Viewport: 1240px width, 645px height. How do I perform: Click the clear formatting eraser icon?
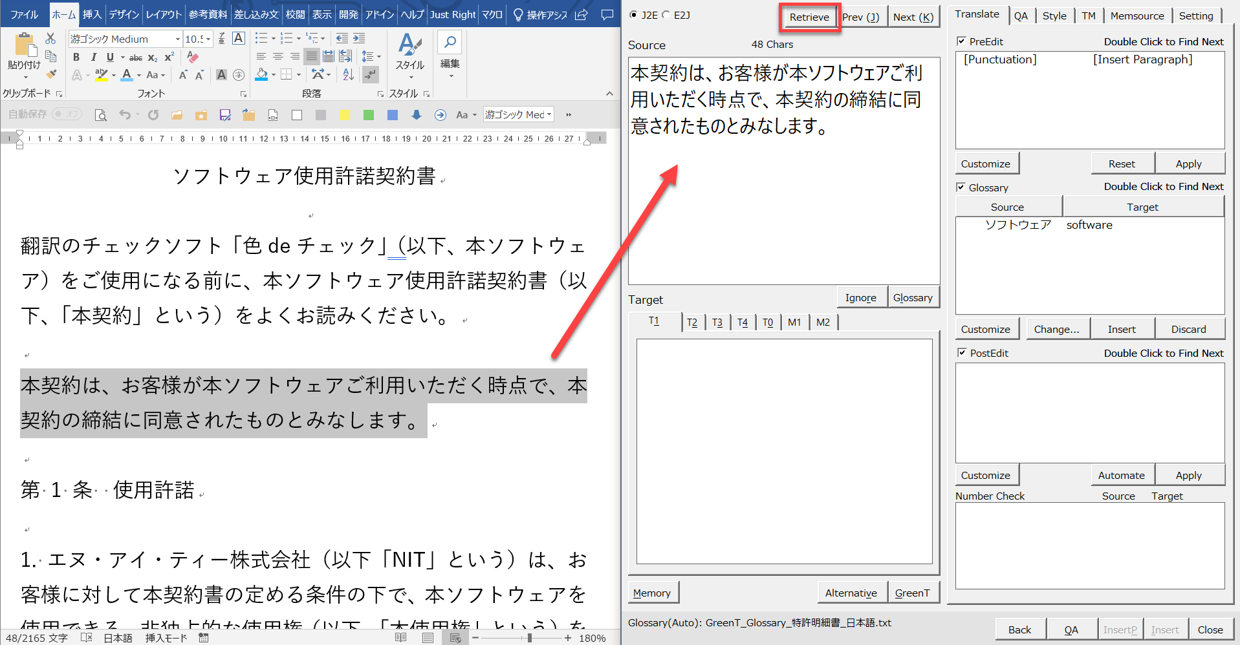192,58
